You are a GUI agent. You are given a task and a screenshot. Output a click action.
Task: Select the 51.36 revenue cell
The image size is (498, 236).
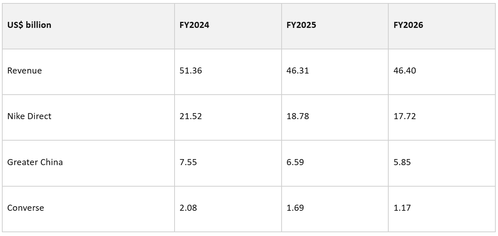[x=228, y=72]
